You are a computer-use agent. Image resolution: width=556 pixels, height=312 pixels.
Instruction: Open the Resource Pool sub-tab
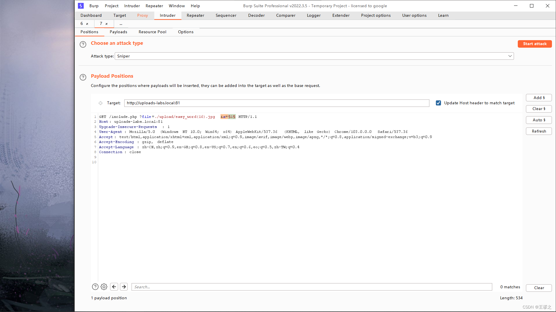(152, 32)
